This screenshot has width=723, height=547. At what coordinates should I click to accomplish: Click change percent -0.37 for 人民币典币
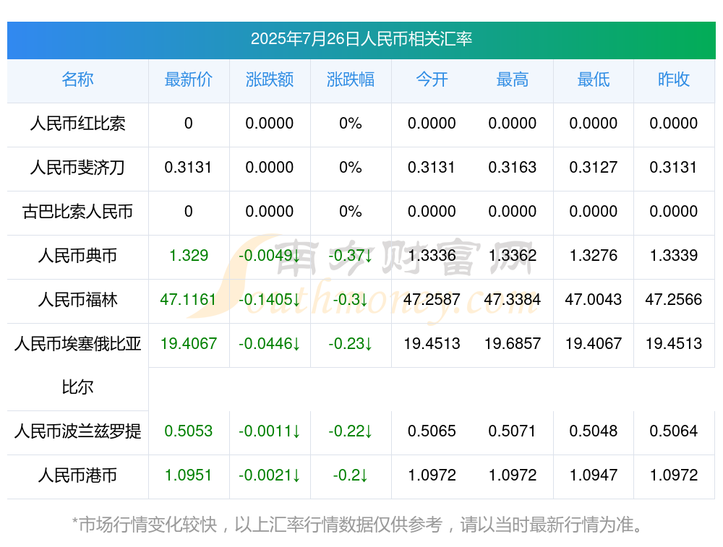[351, 255]
